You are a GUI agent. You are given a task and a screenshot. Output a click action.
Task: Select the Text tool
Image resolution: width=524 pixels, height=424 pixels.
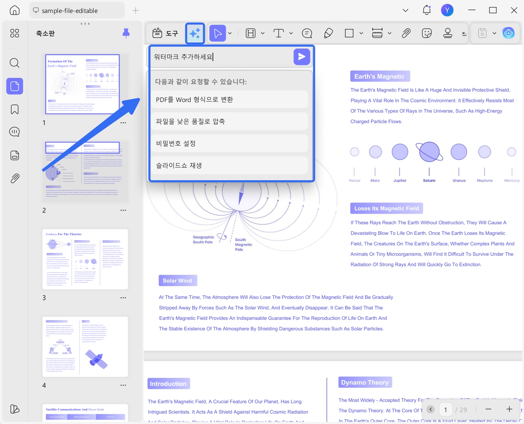279,33
